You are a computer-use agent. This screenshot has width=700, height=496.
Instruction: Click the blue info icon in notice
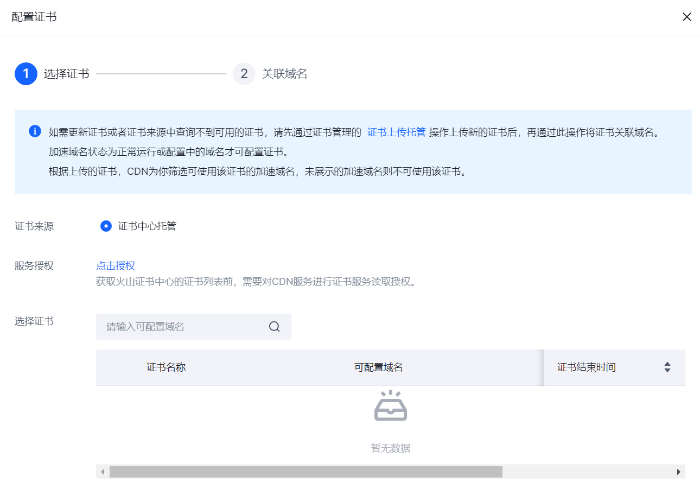(35, 131)
